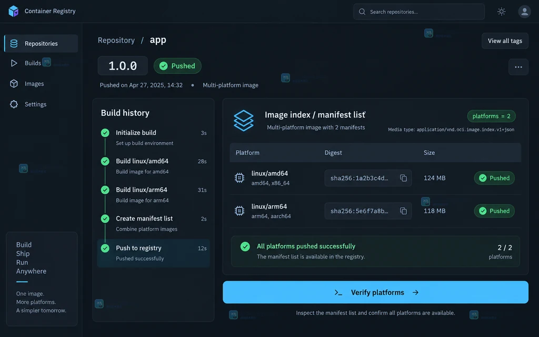
Task: Click the Pushed on Apr 27, 2025 timestamp
Action: point(141,85)
